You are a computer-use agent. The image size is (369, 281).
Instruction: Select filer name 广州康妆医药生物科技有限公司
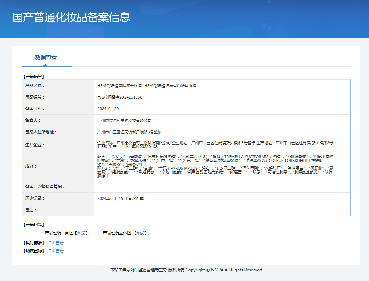124,120
